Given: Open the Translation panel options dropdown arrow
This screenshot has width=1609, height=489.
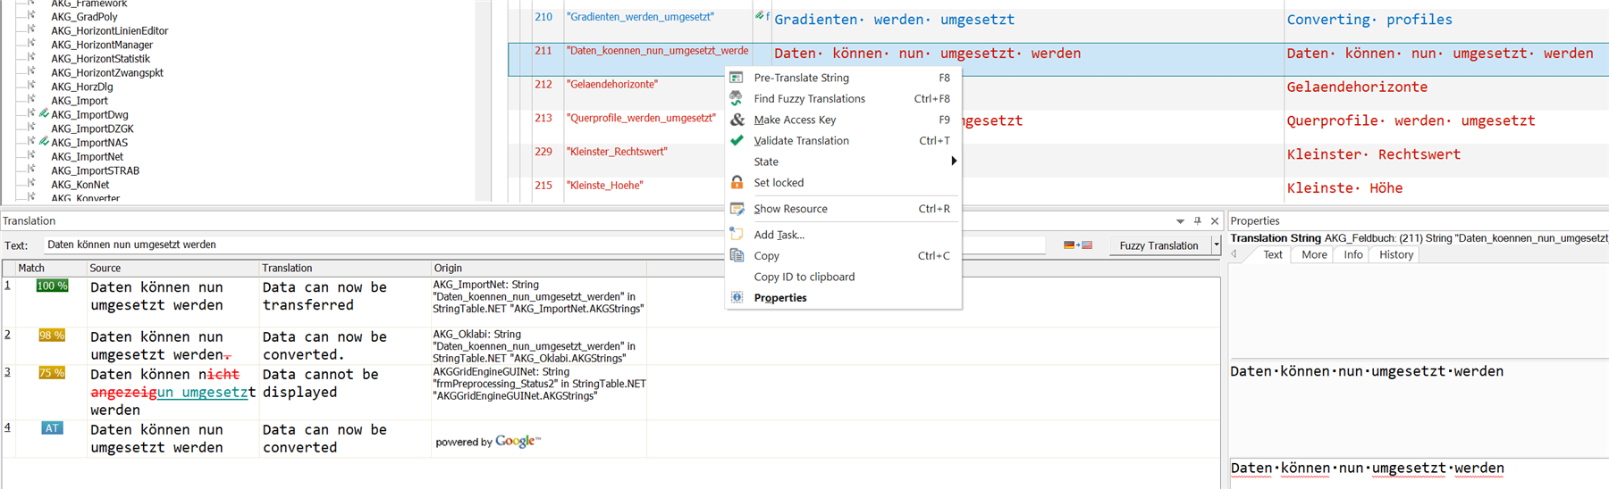Looking at the screenshot, I should pyautogui.click(x=1180, y=221).
